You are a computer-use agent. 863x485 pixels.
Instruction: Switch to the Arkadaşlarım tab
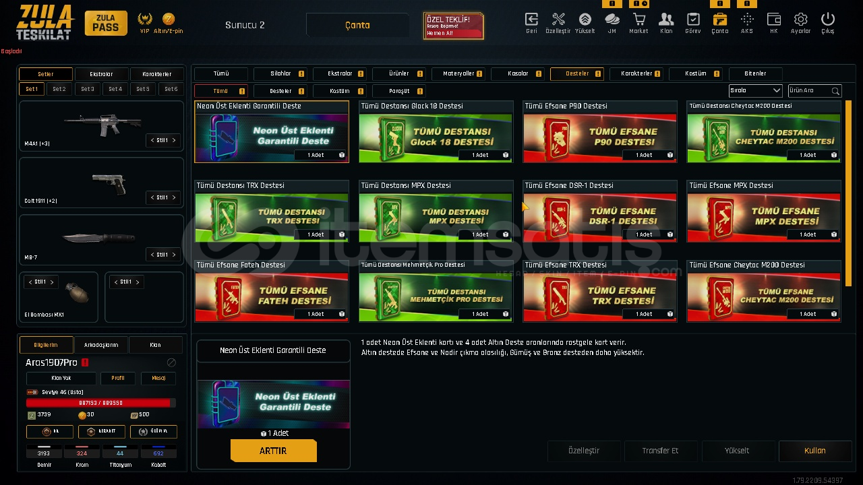[x=101, y=345]
